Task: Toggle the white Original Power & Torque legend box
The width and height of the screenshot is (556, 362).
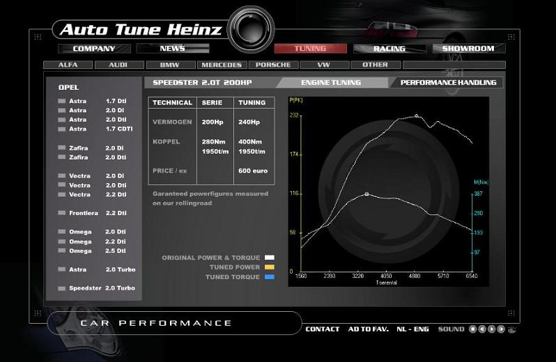Action: click(270, 258)
